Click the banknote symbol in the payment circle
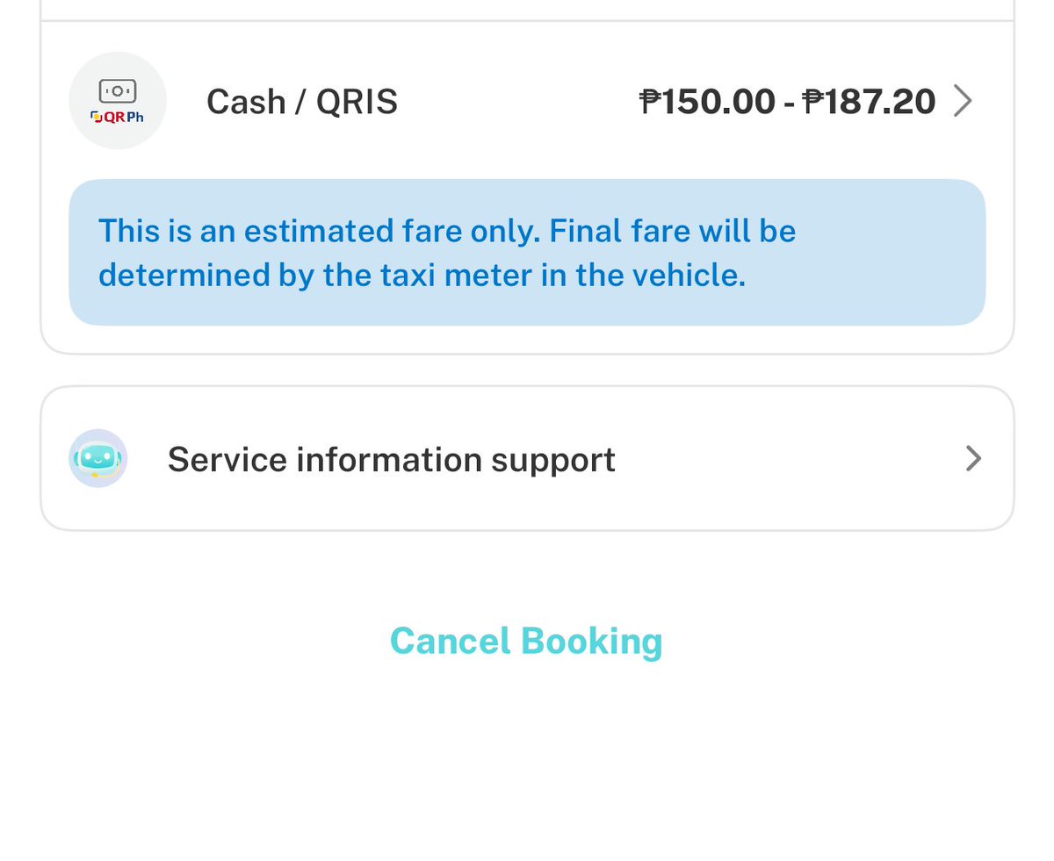The width and height of the screenshot is (1054, 861). tap(118, 90)
